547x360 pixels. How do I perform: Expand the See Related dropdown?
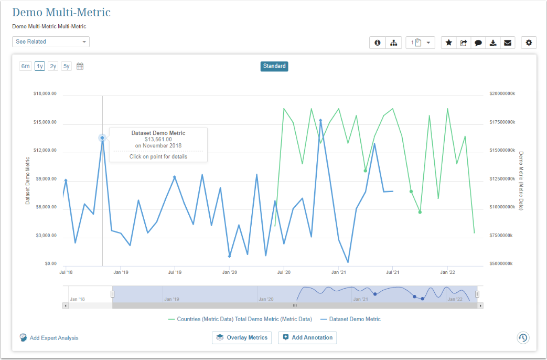pos(51,42)
